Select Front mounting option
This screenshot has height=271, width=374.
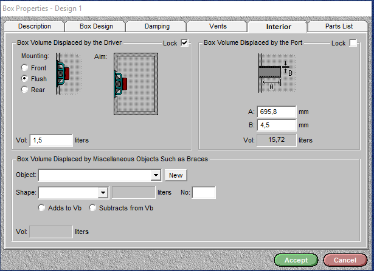25,68
